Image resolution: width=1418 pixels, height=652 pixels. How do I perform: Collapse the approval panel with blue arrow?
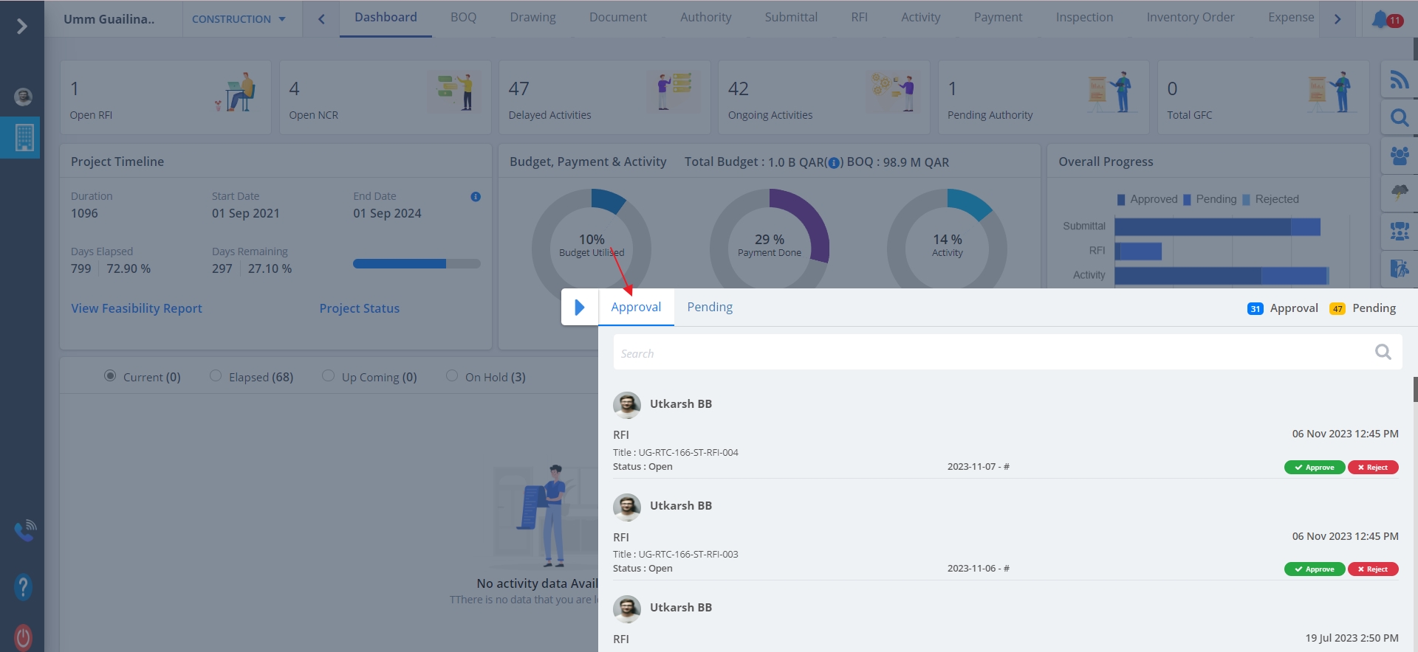point(579,308)
